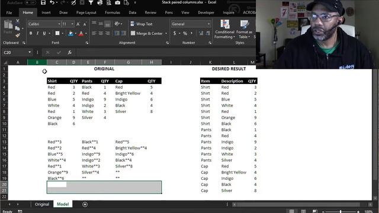The height and width of the screenshot is (213, 379).
Task: Open the File menu
Action: 9,12
